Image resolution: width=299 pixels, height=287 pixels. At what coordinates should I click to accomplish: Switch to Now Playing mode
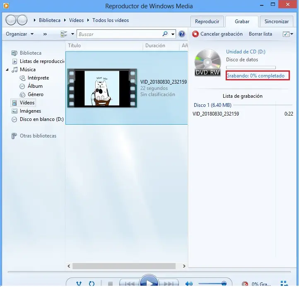coord(285,283)
